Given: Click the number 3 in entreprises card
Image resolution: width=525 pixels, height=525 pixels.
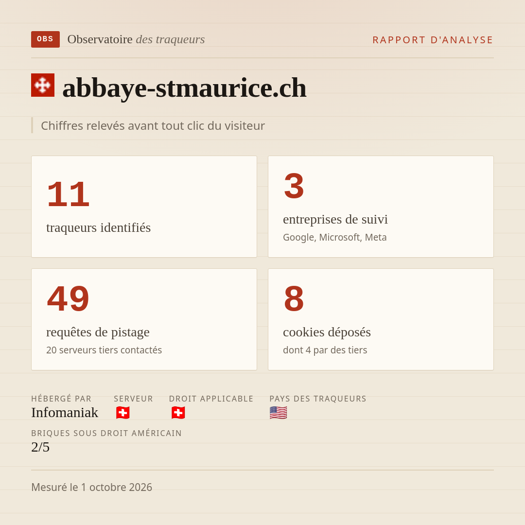Looking at the screenshot, I should click(294, 186).
